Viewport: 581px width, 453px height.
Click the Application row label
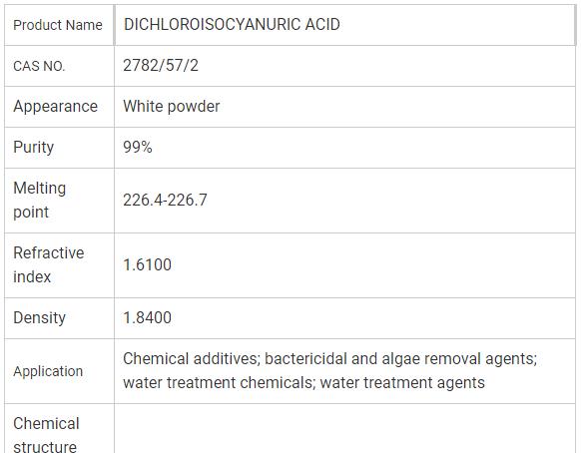point(48,371)
